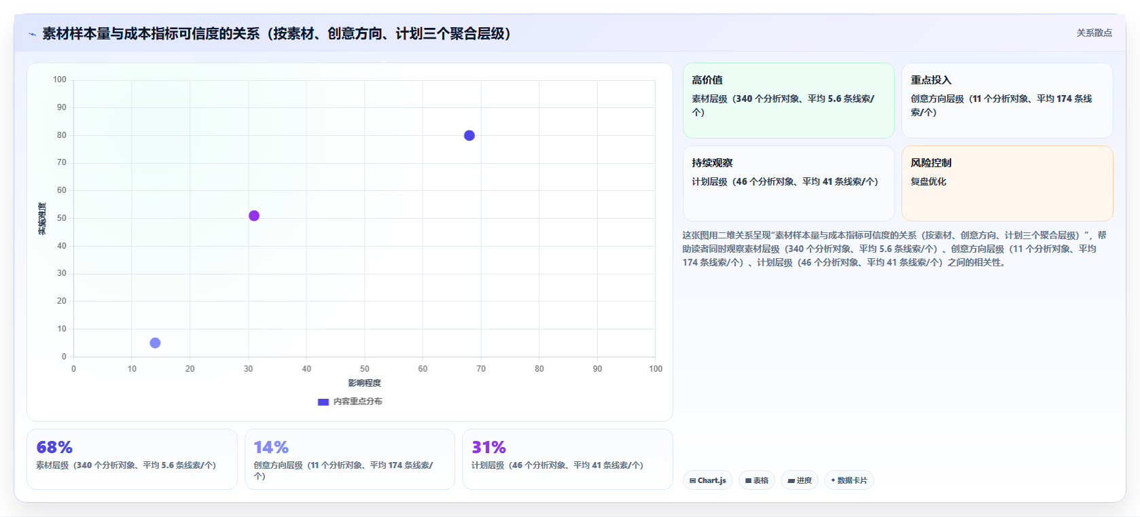Viewport: 1140px width, 517px height.
Task: Click the 实施难度 y-axis title
Action: tap(42, 219)
